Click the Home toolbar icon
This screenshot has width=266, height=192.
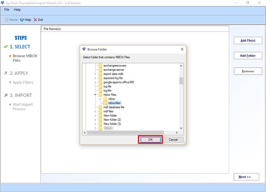6,20
